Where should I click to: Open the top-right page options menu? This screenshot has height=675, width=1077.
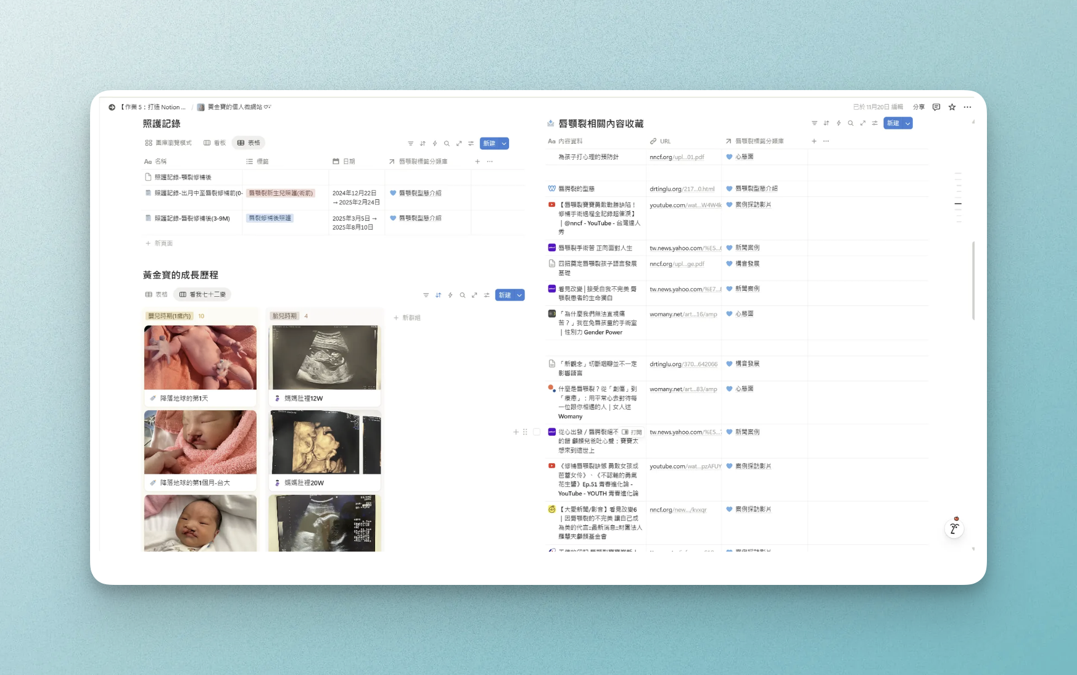coord(967,107)
